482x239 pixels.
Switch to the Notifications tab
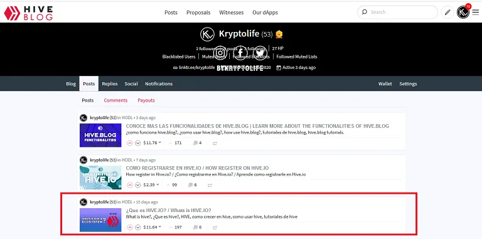pos(159,83)
